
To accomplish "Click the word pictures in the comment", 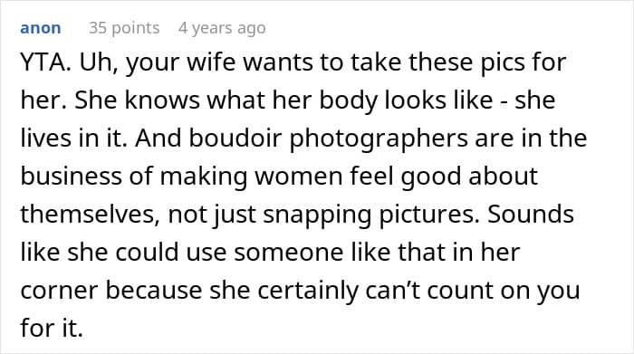I will [429, 215].
